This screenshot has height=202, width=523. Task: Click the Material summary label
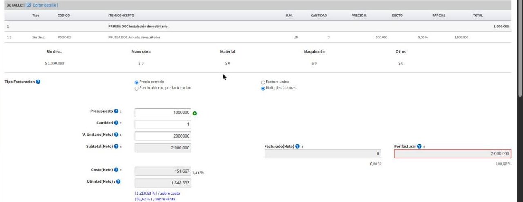[x=227, y=52]
